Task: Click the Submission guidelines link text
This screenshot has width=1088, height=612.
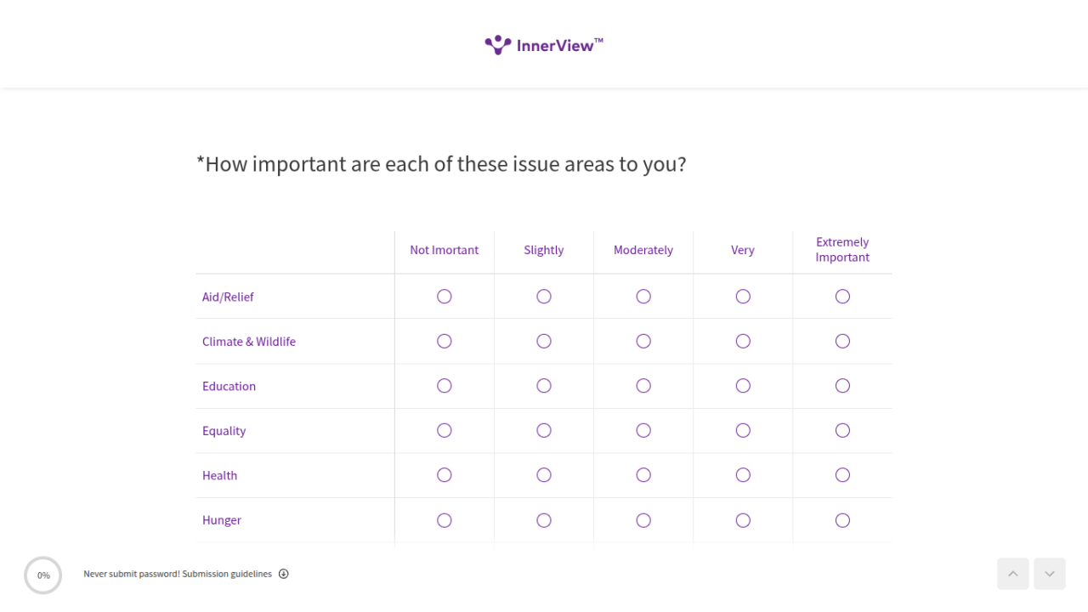Action: [x=227, y=574]
